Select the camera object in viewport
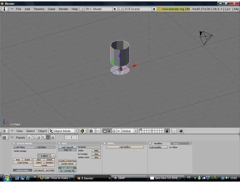 pos(206,38)
